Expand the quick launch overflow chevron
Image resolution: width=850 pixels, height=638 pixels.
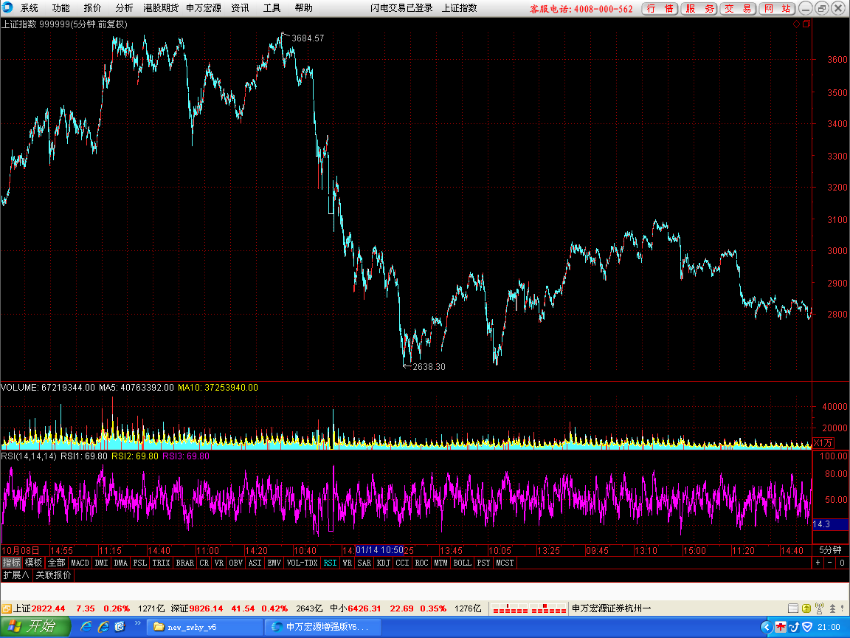click(x=137, y=623)
